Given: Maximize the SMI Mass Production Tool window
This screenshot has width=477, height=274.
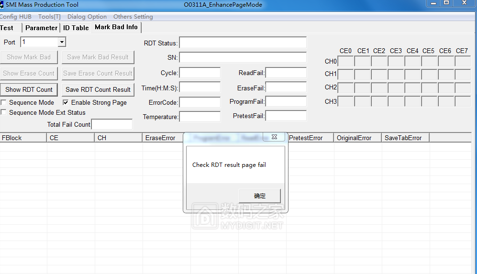Looking at the screenshot, I should coord(446,3).
